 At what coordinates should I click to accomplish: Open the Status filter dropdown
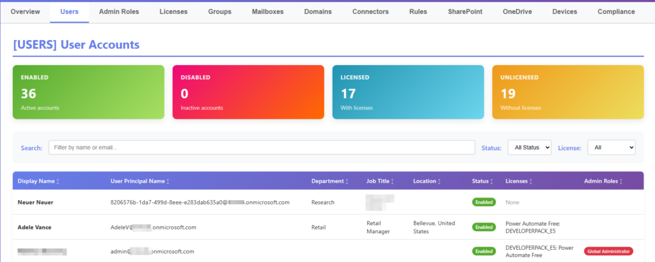point(529,148)
